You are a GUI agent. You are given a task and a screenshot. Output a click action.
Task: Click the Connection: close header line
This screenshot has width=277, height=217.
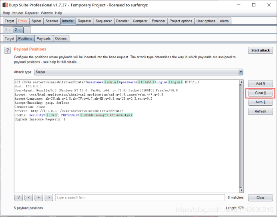coord(30,107)
